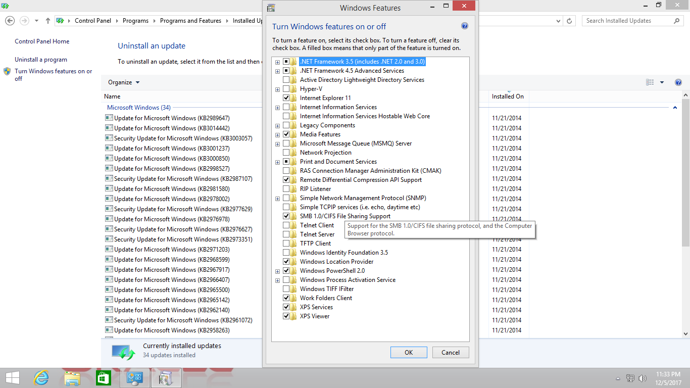Disable SMB 1.0/CIFS File Sharing Support

[286, 216]
